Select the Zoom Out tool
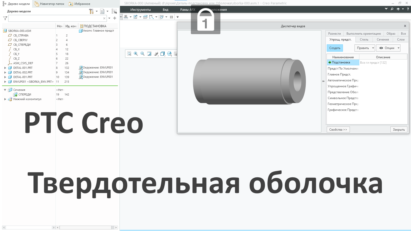This screenshot has width=411, height=231. 142,54
